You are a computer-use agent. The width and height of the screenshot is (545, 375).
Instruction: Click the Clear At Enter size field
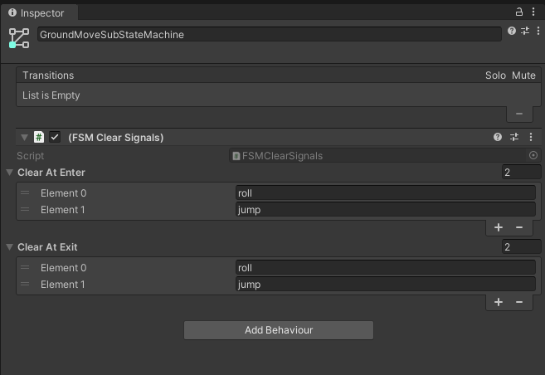pyautogui.click(x=518, y=173)
